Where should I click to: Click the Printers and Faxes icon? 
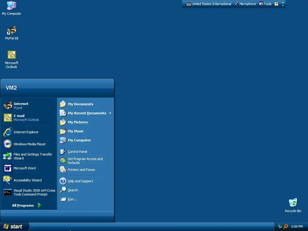pyautogui.click(x=63, y=170)
